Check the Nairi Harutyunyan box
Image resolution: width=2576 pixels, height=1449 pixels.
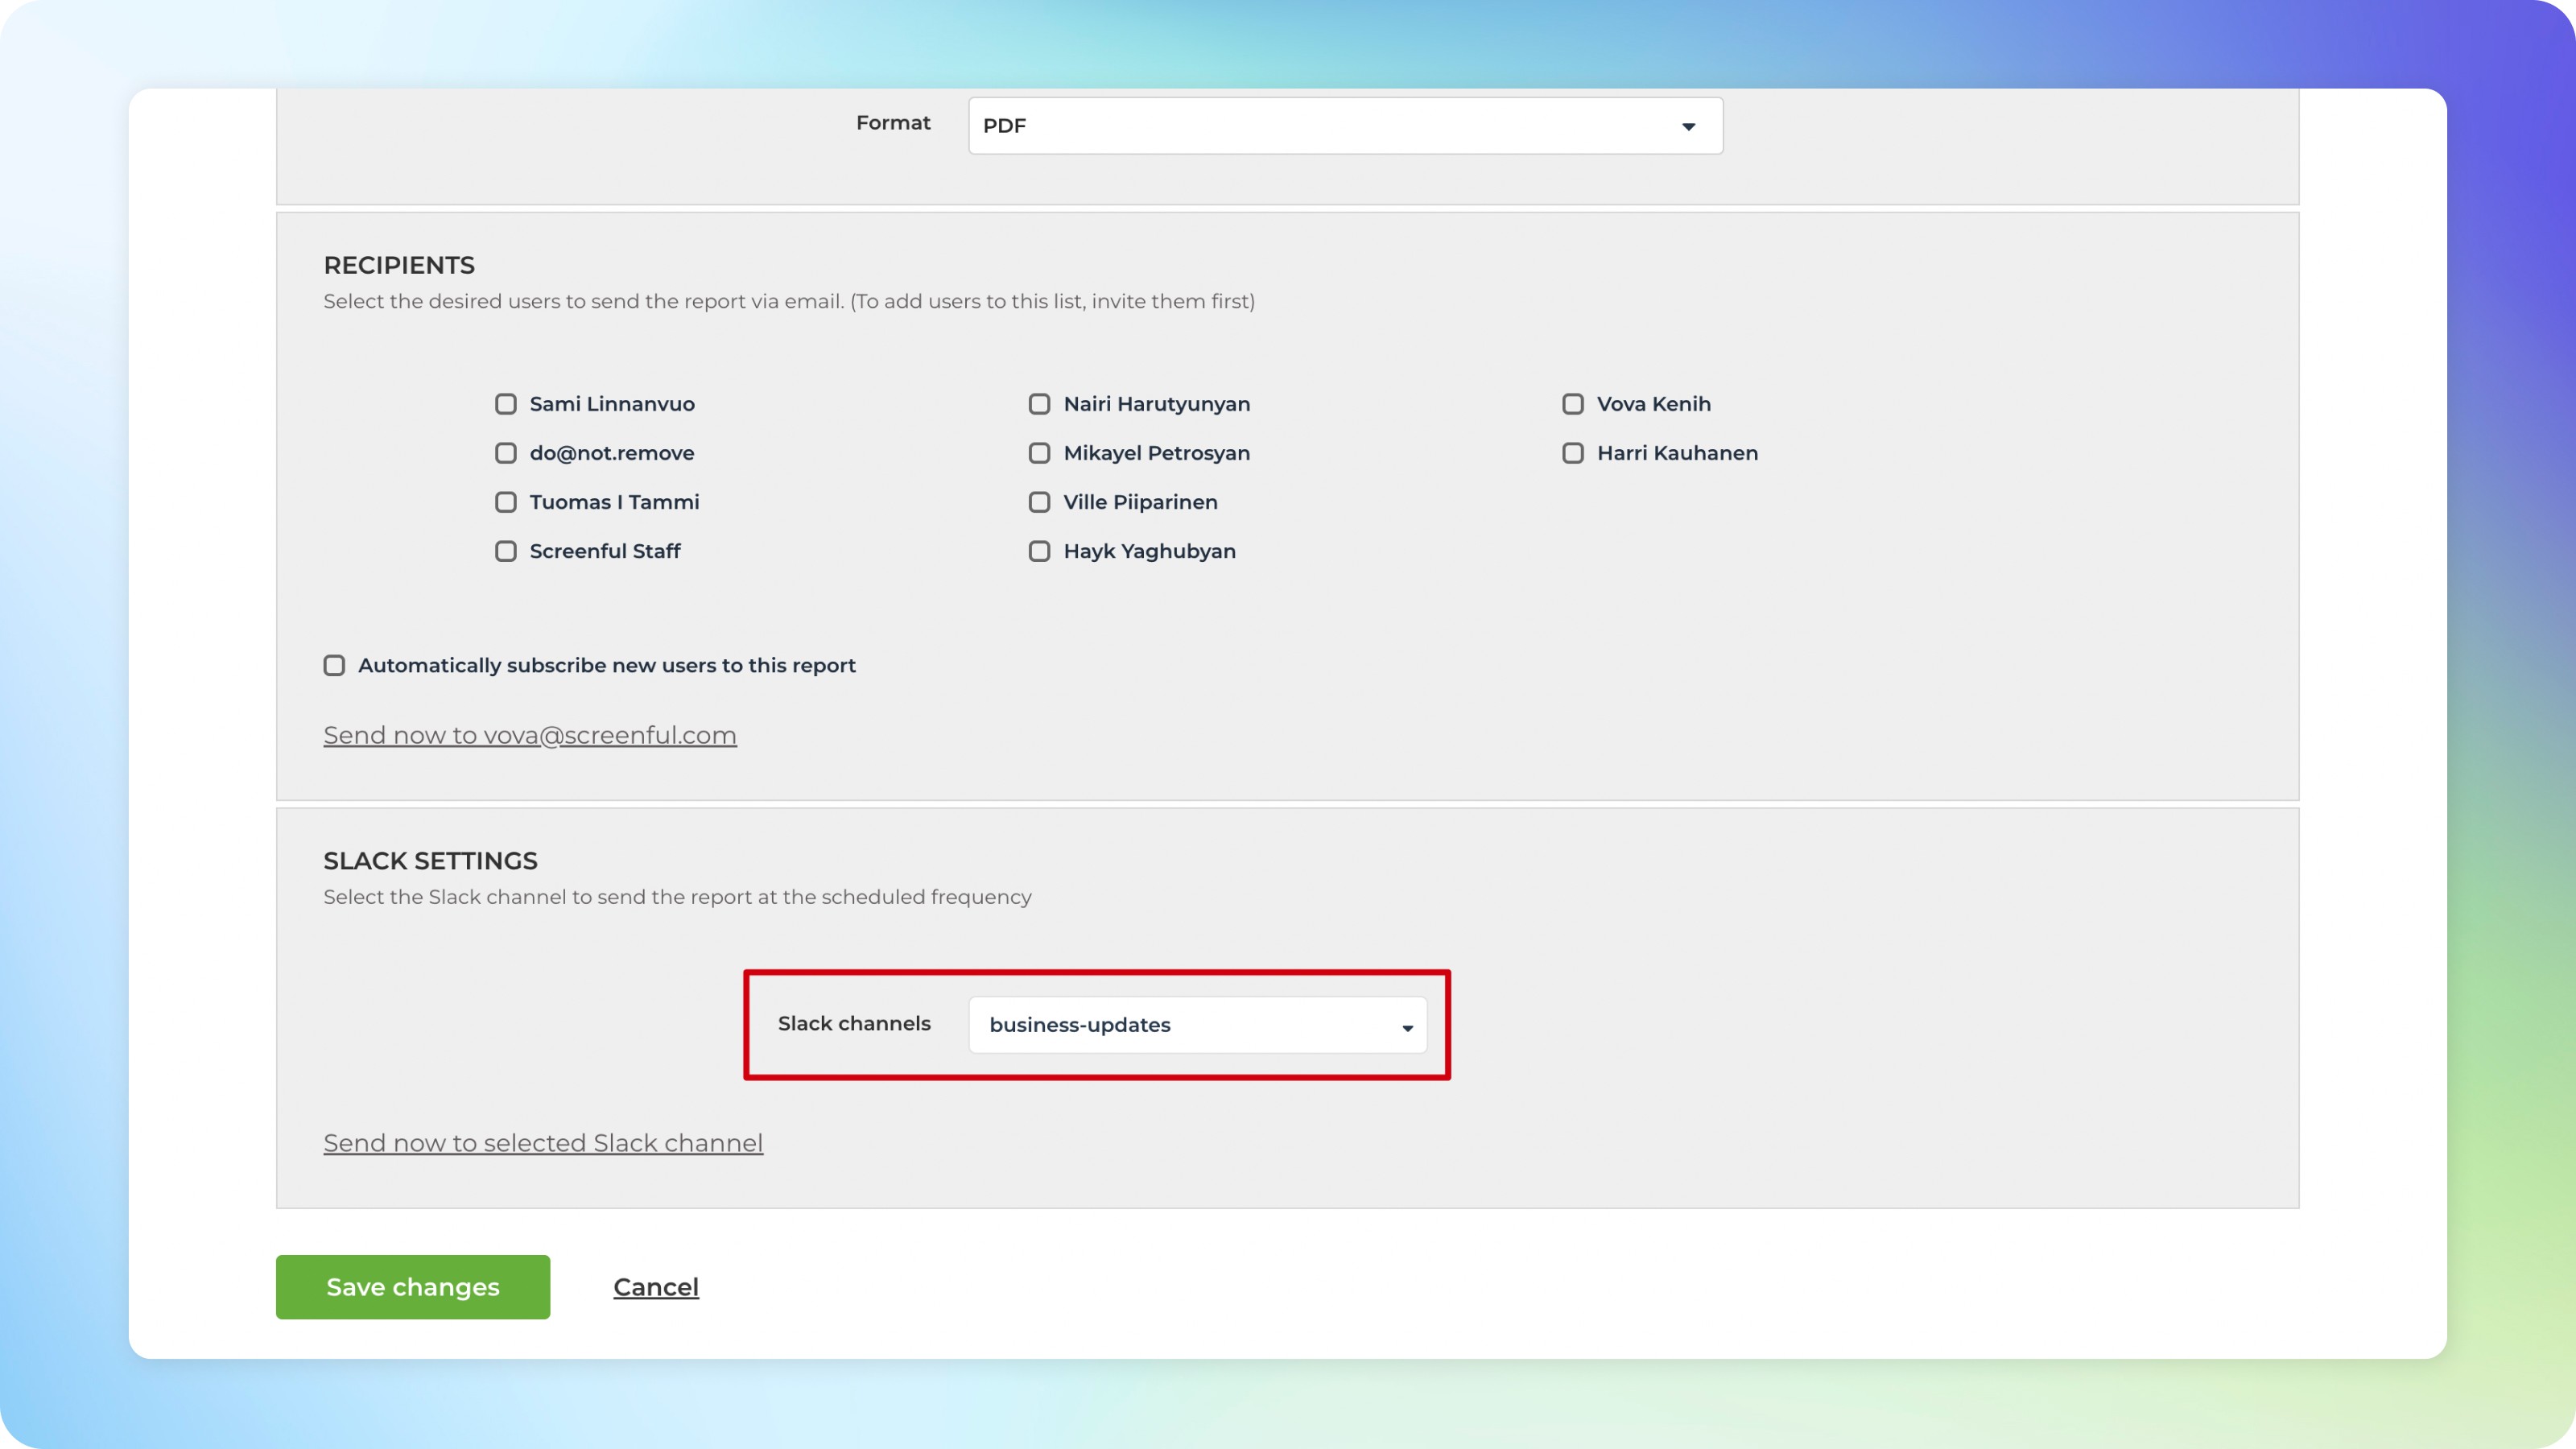point(1039,404)
